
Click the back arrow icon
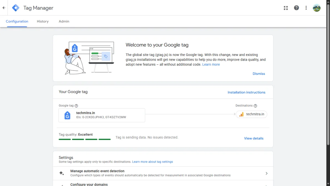(4, 8)
